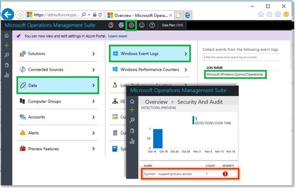Switch to the Overview - Microsoft Opera... tab

pyautogui.click(x=140, y=15)
